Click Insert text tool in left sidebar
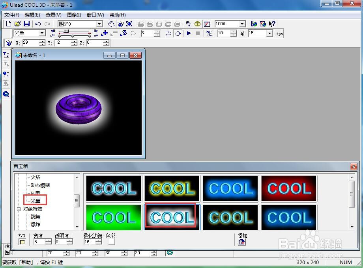Image resolution: width=363 pixels, height=268 pixels. click(6, 55)
